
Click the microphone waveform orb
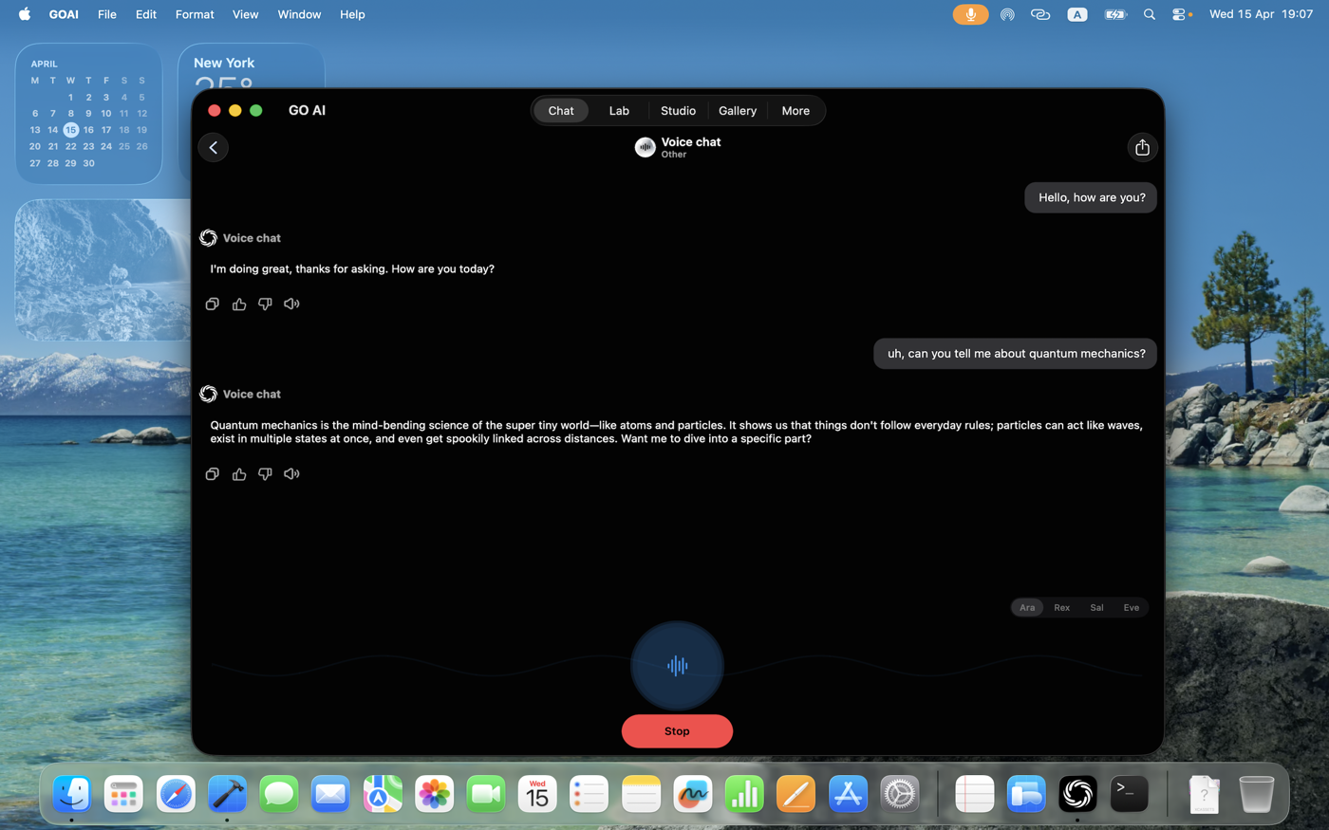click(677, 665)
